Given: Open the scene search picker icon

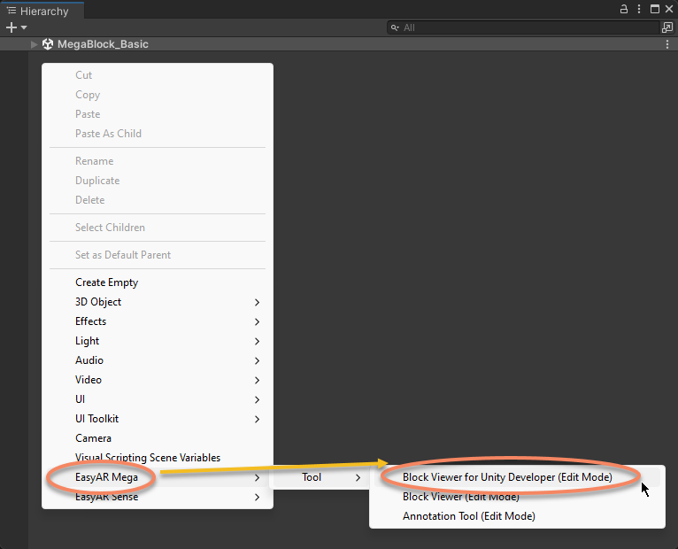Looking at the screenshot, I should click(x=667, y=27).
